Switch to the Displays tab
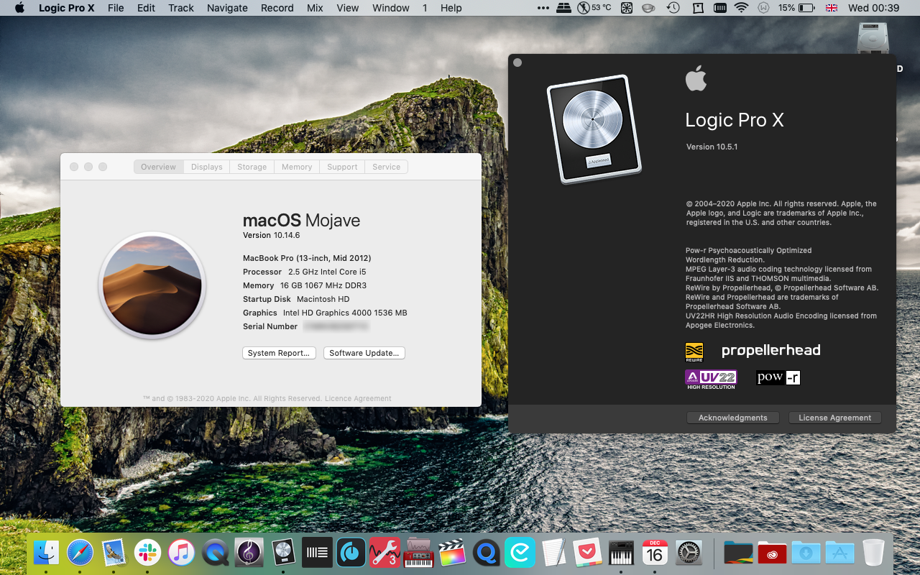 tap(207, 167)
